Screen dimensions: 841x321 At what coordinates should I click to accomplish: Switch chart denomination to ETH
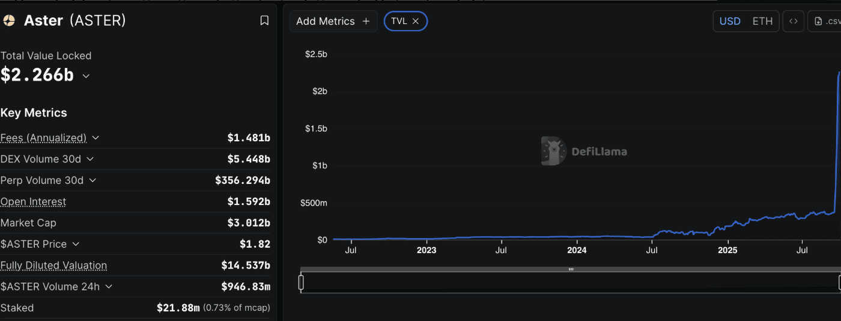click(x=762, y=21)
